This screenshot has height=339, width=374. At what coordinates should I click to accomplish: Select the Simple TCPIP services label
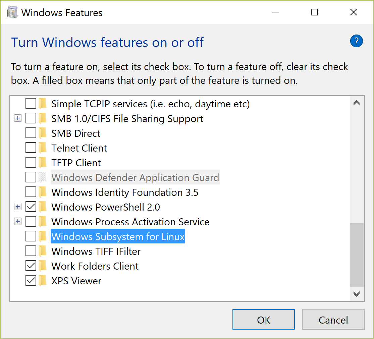coord(151,104)
